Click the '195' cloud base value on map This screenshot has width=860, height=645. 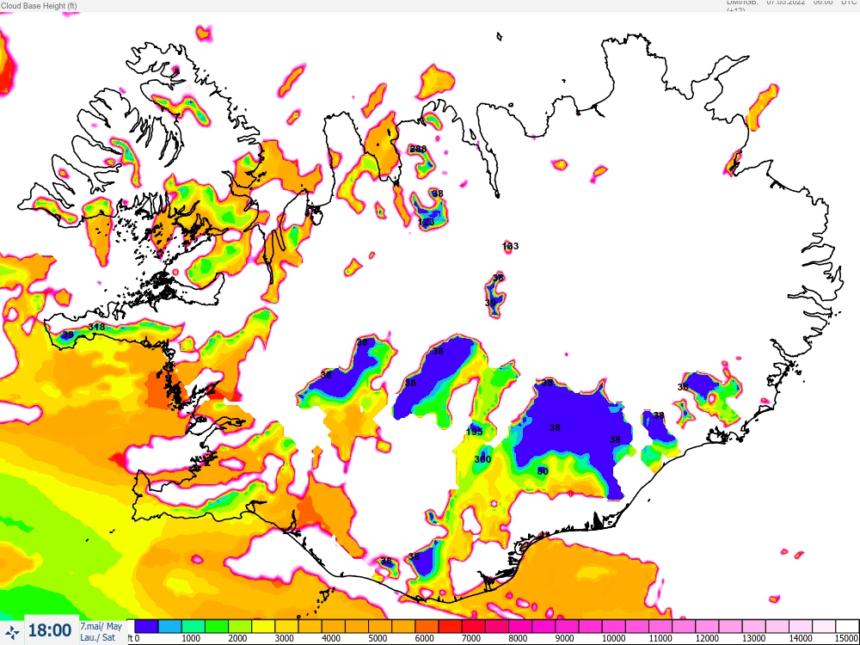click(x=475, y=432)
